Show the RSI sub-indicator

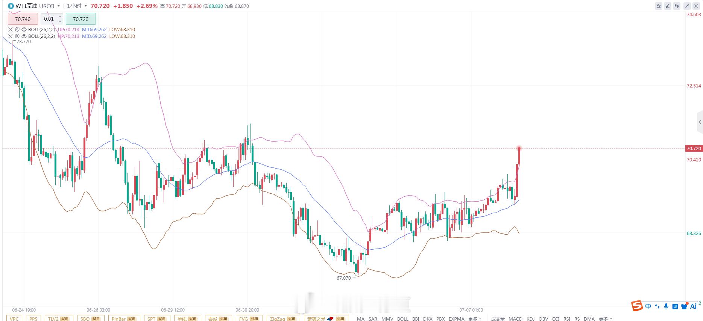click(x=567, y=319)
